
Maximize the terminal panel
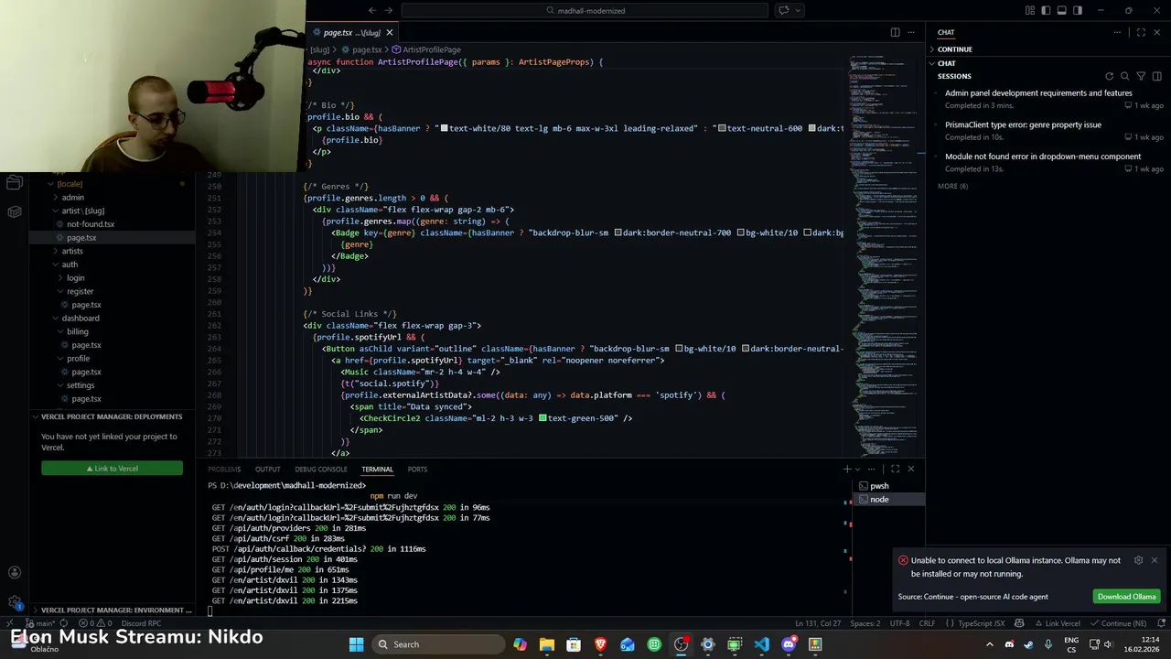[x=895, y=469]
